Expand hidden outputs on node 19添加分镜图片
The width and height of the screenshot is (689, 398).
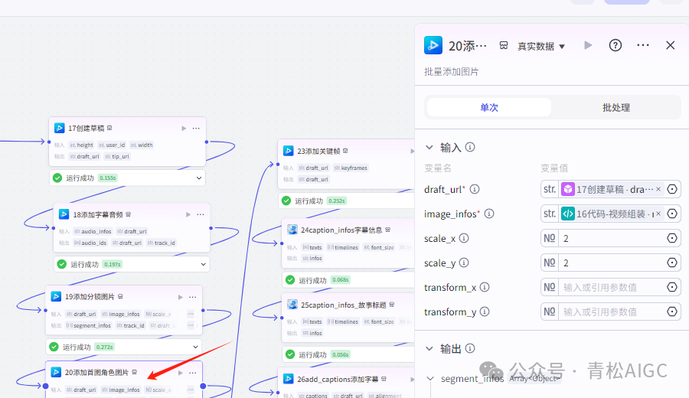coord(191,325)
